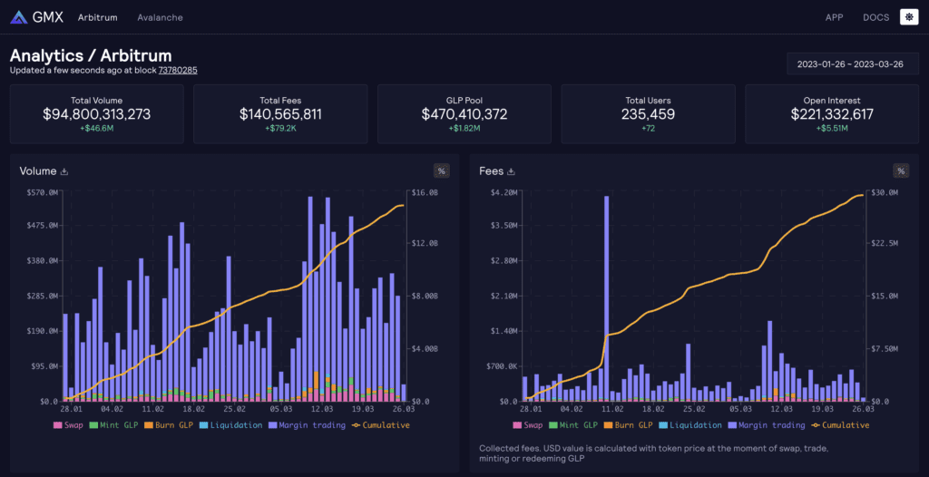Download Fees chart data via download icon

[x=511, y=170]
